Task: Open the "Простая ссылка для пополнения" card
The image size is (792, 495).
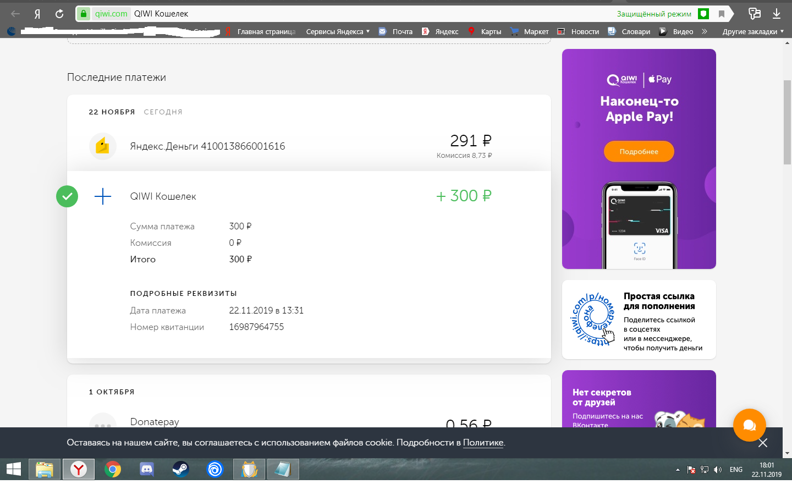Action: click(x=639, y=320)
